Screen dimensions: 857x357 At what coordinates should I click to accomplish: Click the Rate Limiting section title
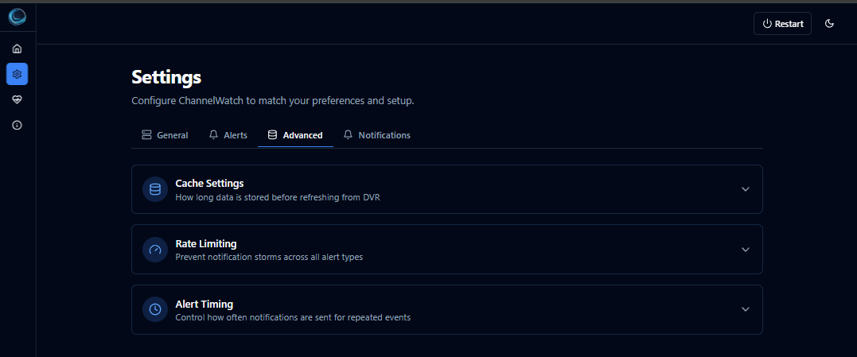206,243
